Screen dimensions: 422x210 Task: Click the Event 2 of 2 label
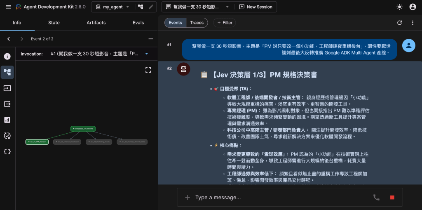[42, 39]
